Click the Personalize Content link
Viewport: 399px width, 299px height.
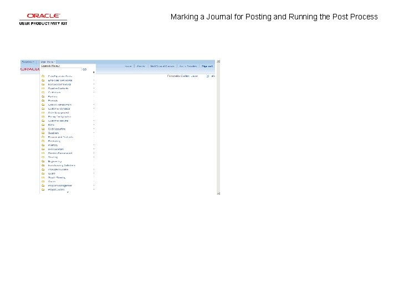click(178, 76)
